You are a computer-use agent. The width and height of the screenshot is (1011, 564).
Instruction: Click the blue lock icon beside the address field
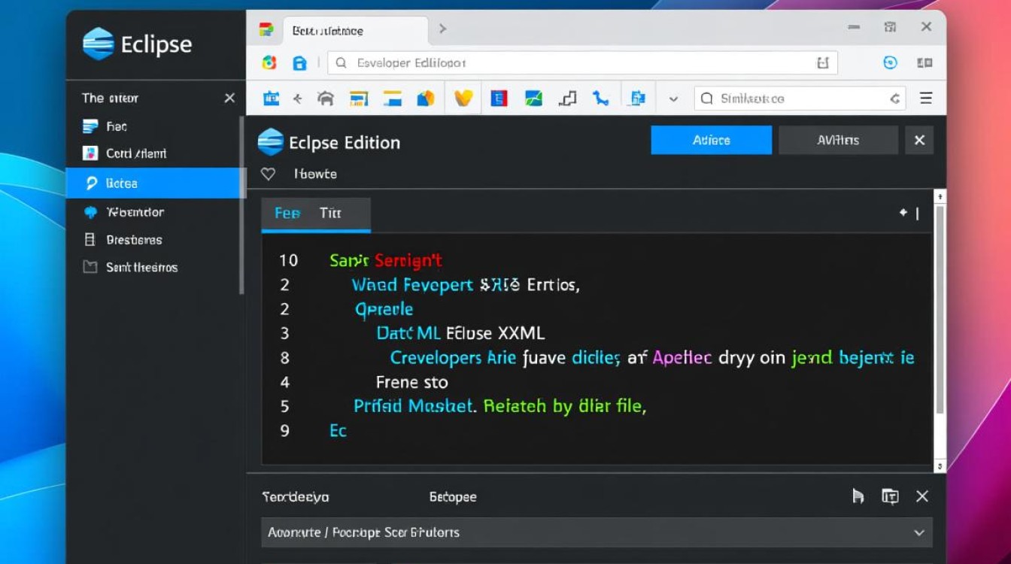299,63
